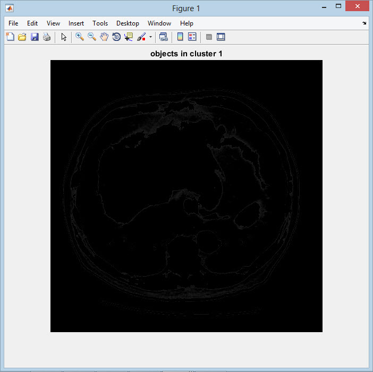Activate the Edit Plot arrow tool
This screenshot has width=373, height=372.
click(64, 37)
